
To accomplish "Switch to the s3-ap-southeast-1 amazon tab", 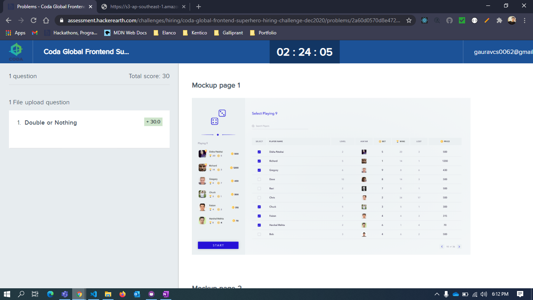I will pos(144,7).
